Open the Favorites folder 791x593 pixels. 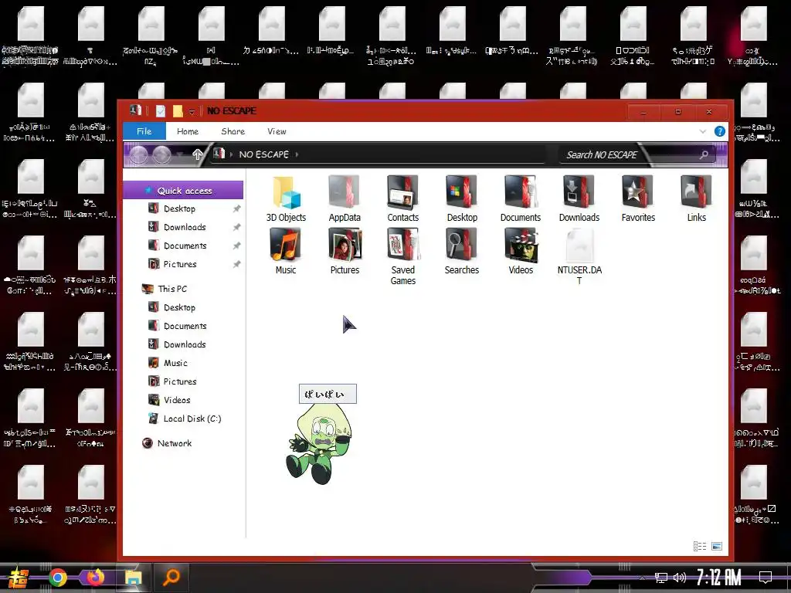637,199
